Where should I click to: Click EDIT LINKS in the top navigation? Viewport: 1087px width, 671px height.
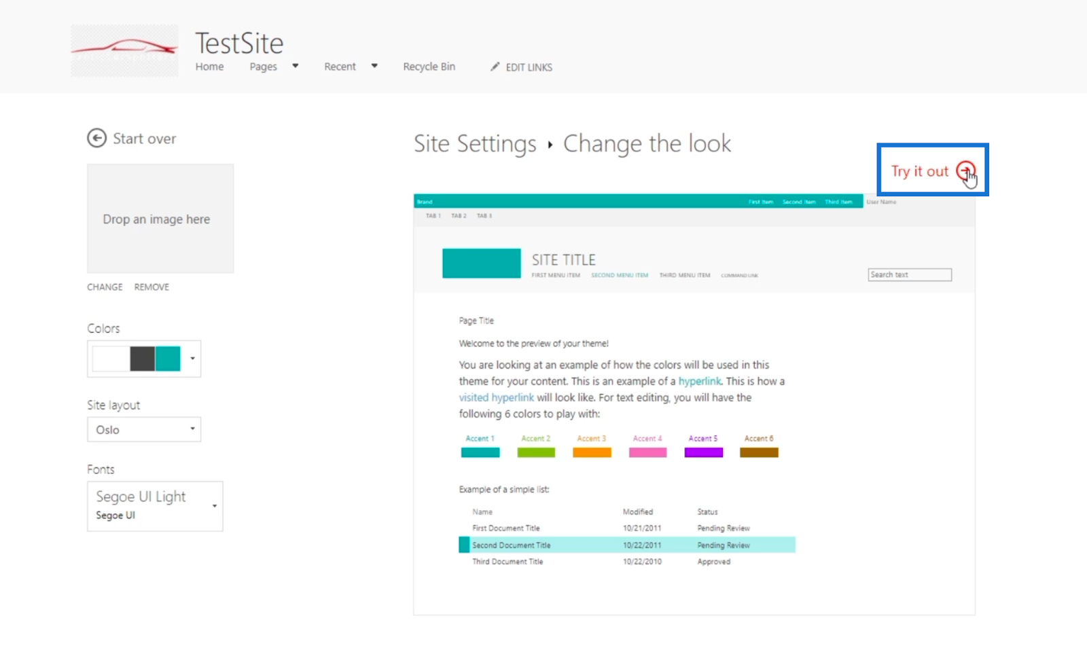(529, 67)
